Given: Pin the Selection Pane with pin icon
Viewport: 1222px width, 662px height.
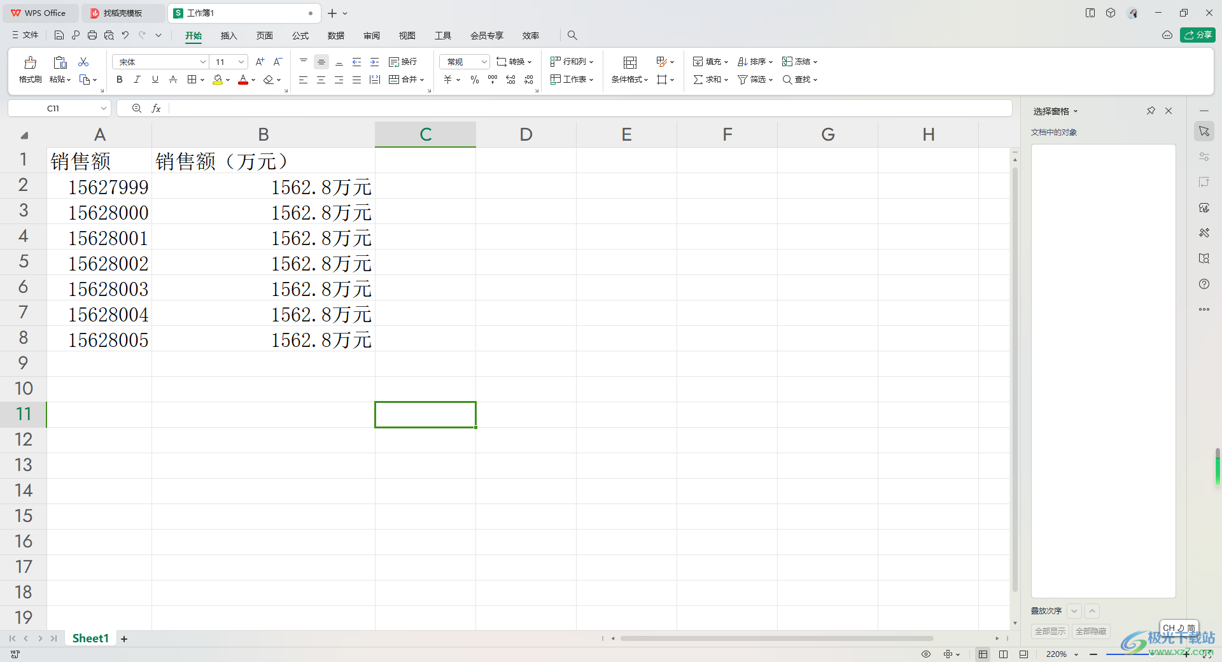Looking at the screenshot, I should coord(1151,111).
